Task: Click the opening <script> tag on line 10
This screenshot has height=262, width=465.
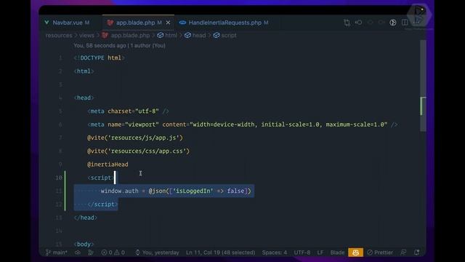Action: tap(101, 178)
